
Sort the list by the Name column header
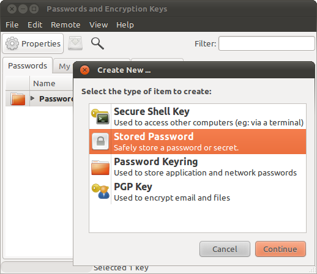(51, 83)
